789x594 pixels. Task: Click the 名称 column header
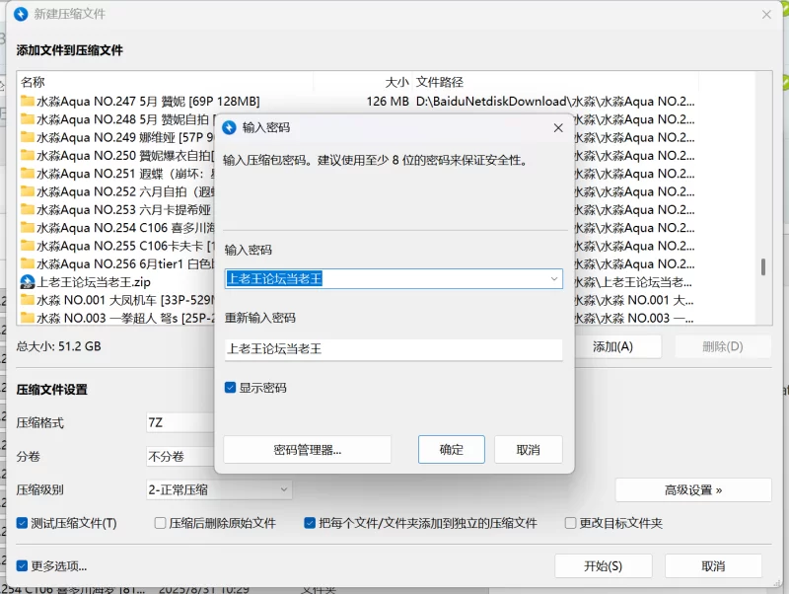33,82
